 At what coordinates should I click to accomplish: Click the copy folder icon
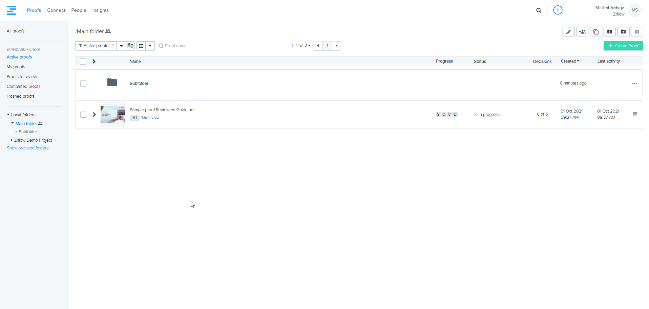[596, 32]
